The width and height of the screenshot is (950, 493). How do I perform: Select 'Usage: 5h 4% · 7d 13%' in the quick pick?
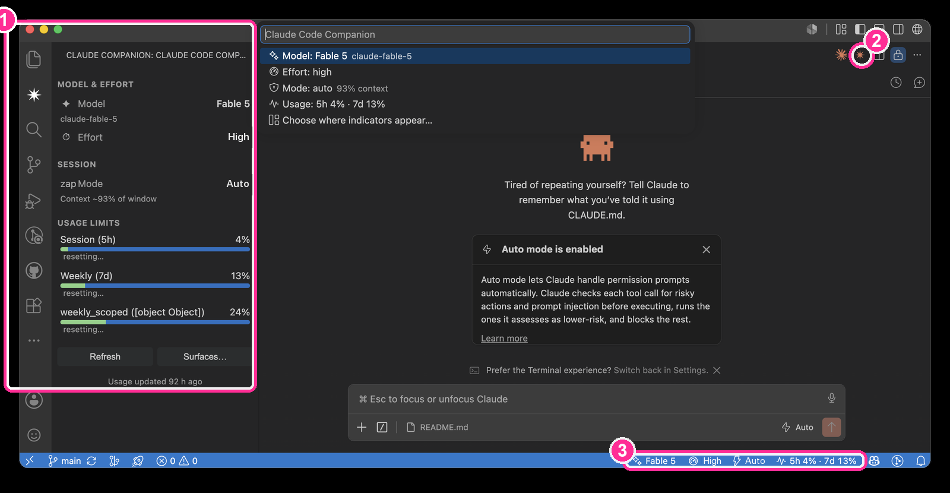click(475, 104)
